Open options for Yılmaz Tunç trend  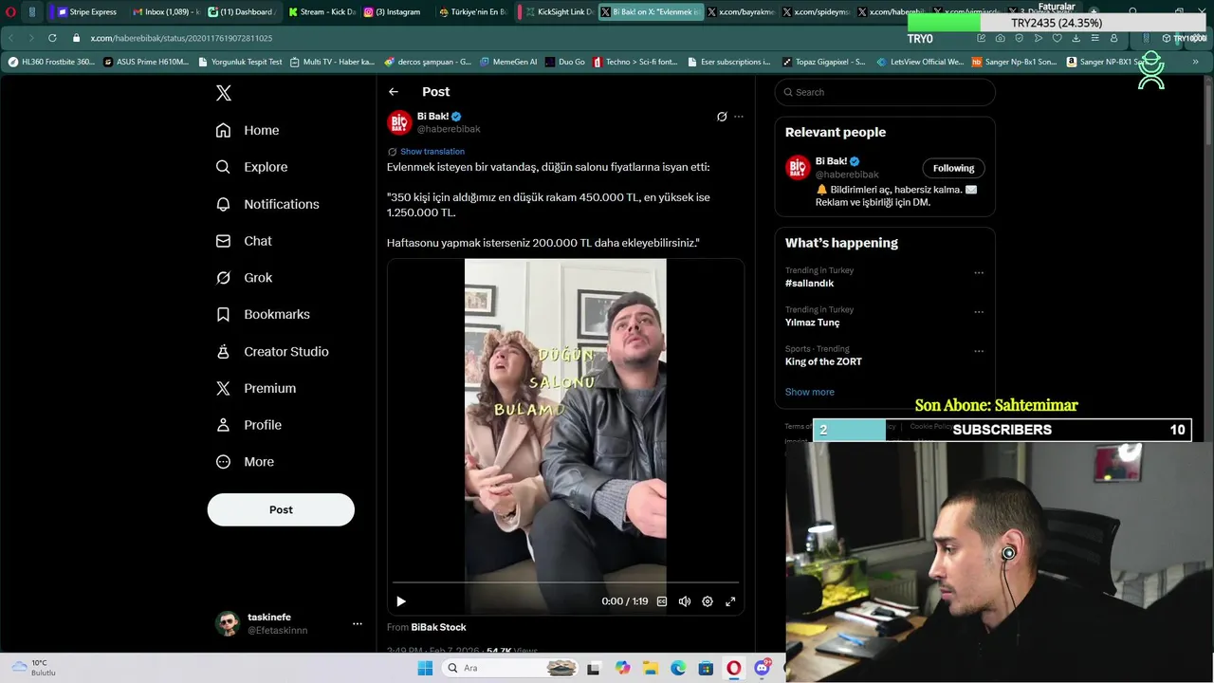pos(979,312)
